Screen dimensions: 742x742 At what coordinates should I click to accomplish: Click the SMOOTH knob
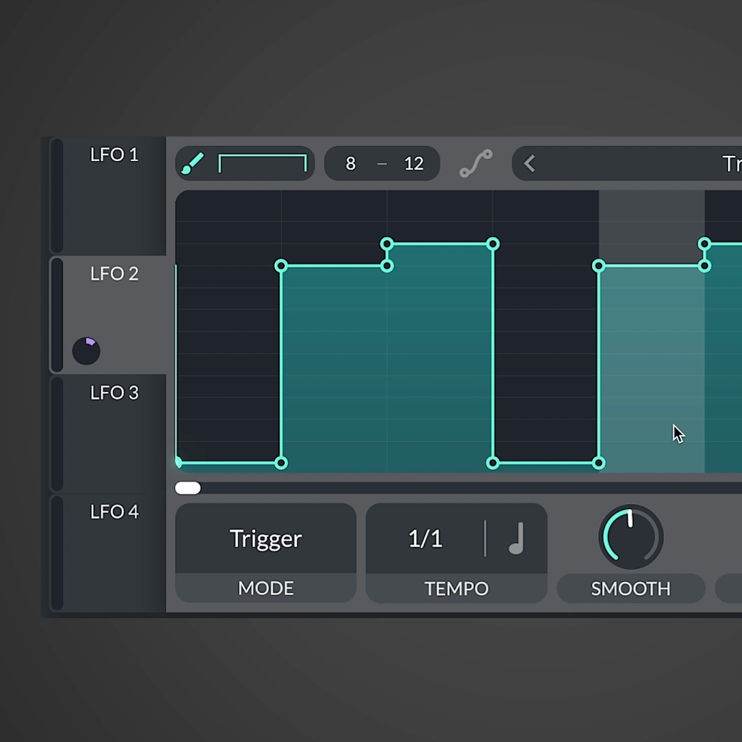tap(631, 537)
